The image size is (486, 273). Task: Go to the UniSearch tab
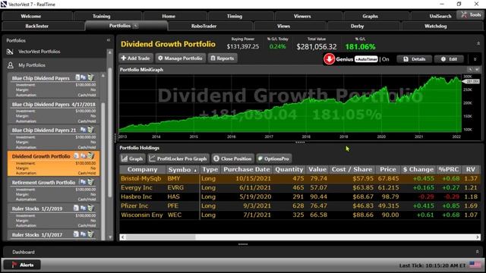point(440,16)
